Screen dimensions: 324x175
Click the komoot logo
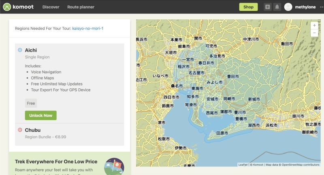18,7
